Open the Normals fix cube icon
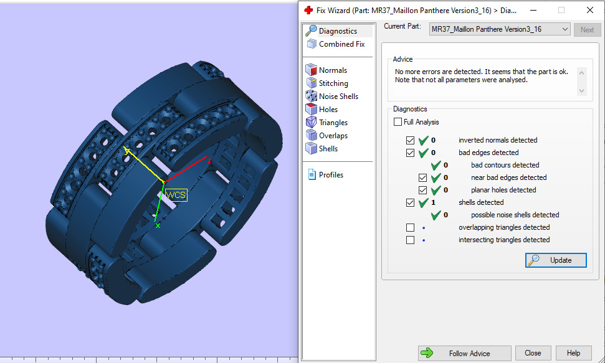 click(x=311, y=70)
